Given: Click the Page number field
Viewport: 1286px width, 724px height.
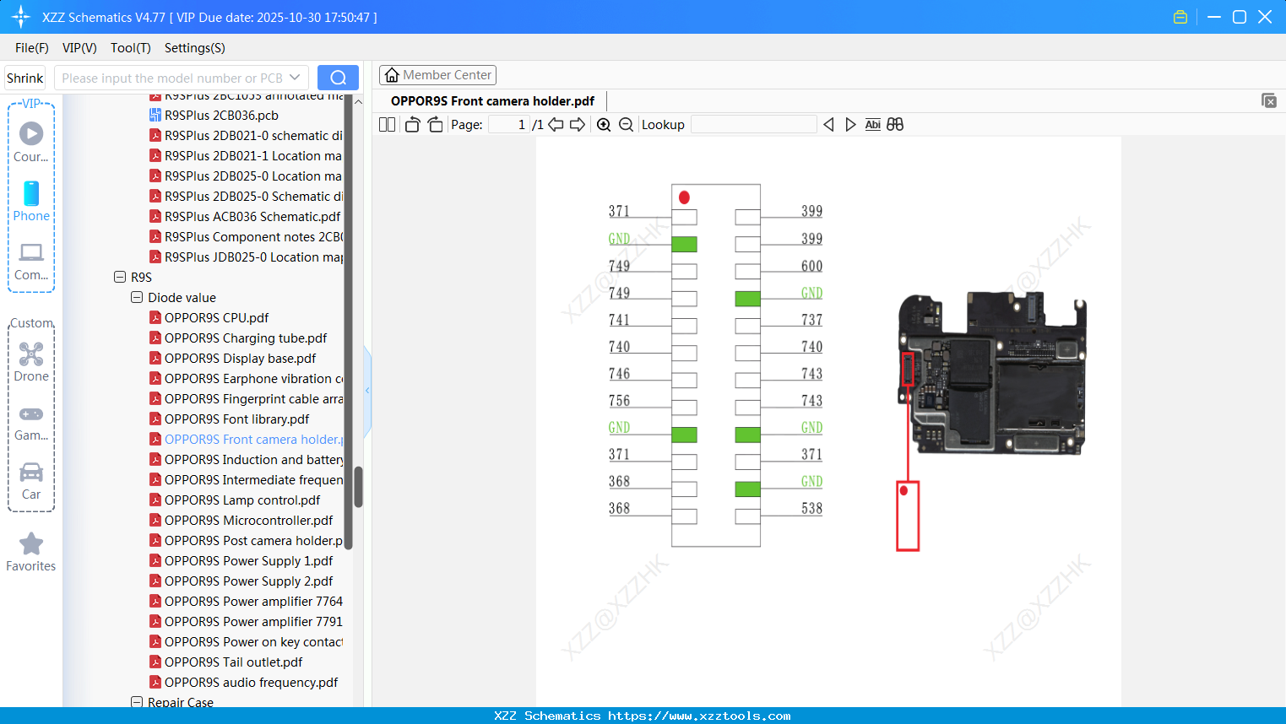Looking at the screenshot, I should (509, 125).
